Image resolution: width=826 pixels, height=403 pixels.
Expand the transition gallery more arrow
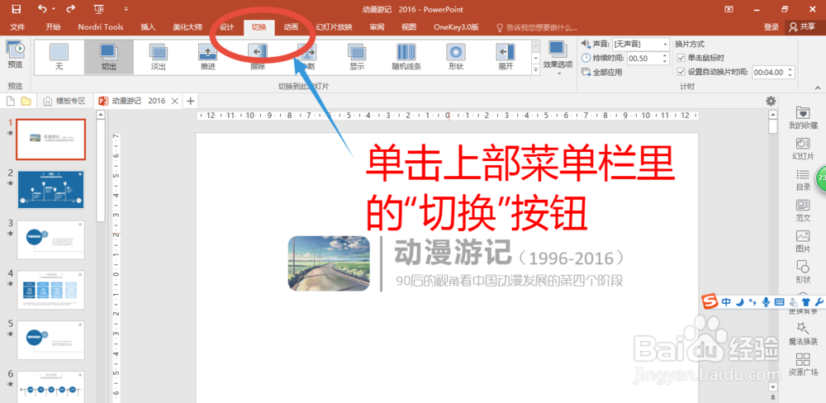pos(536,69)
